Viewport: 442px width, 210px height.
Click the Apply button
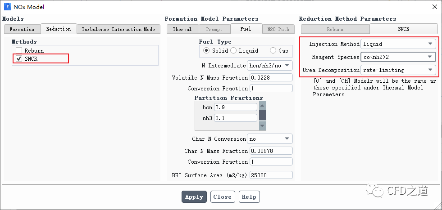(x=194, y=197)
